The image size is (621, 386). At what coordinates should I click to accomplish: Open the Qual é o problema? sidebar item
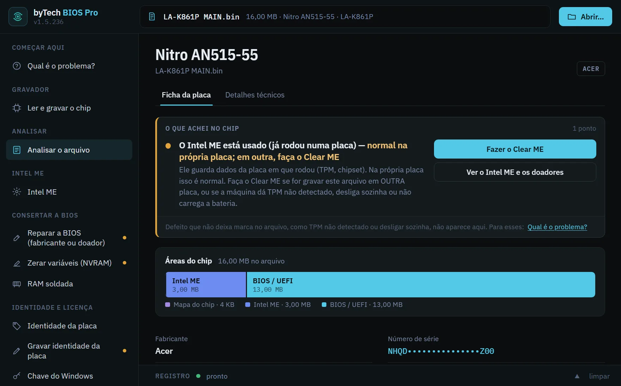click(69, 66)
